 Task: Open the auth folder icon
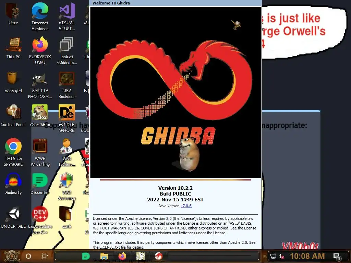pos(67,217)
